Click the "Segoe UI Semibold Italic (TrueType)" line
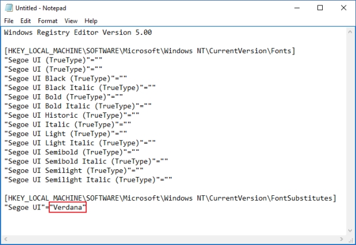Viewport: 356px width, 245px height. [x=86, y=162]
